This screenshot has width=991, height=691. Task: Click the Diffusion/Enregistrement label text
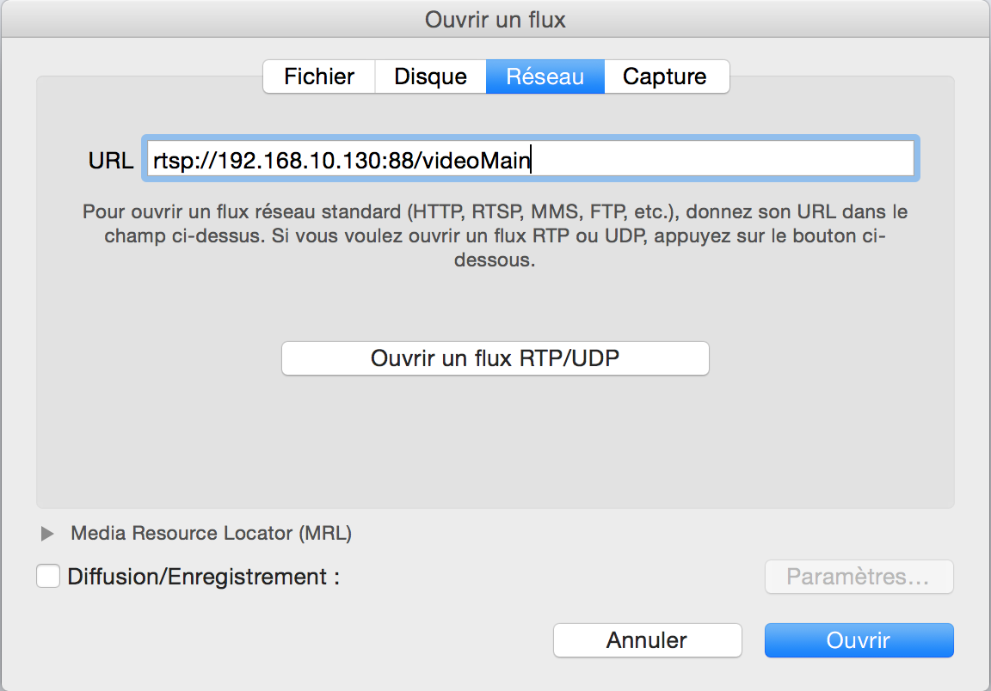tap(203, 577)
